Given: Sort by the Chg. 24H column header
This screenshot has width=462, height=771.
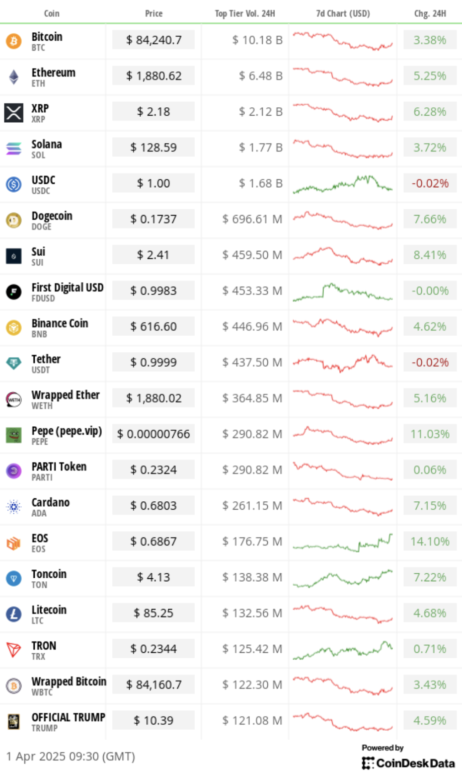Looking at the screenshot, I should click(x=430, y=13).
